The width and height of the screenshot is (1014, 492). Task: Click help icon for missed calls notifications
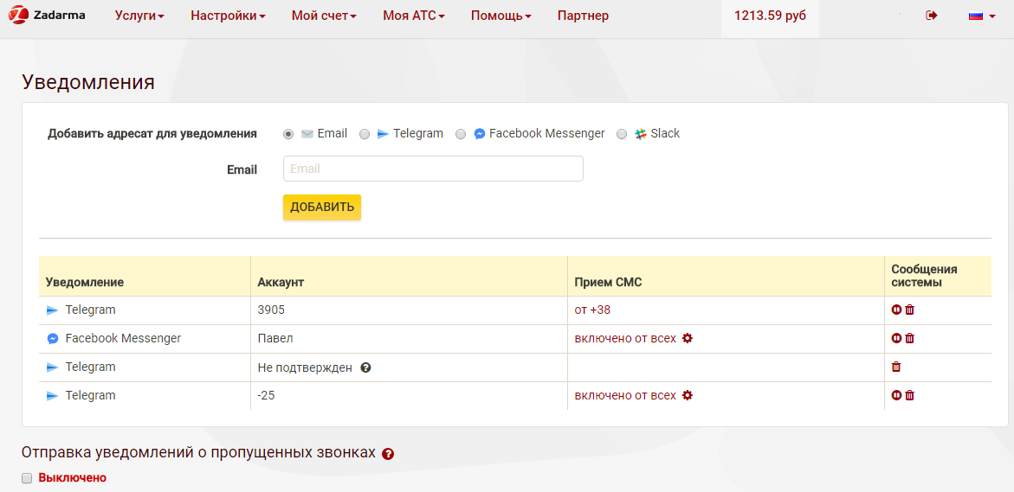click(x=388, y=454)
